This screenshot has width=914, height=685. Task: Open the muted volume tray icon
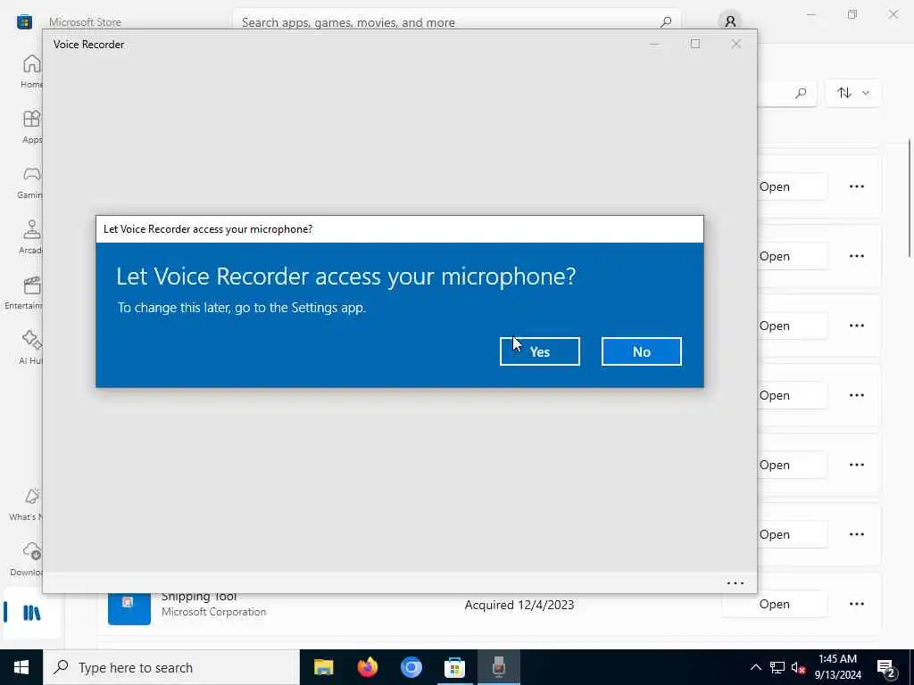[798, 667]
